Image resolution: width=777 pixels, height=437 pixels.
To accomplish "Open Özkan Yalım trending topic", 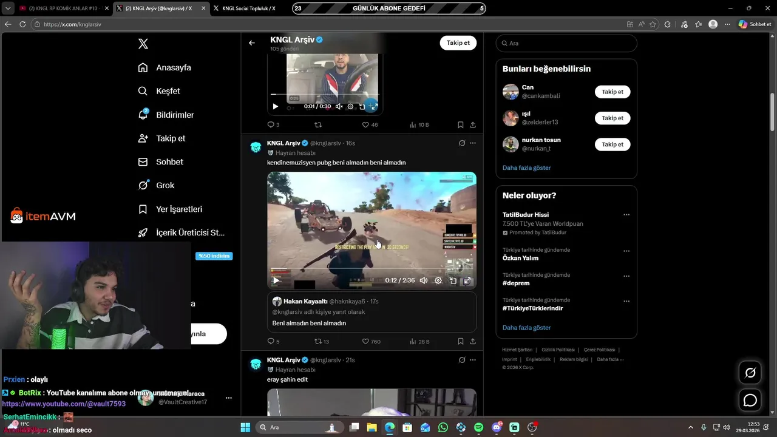I will (x=520, y=258).
